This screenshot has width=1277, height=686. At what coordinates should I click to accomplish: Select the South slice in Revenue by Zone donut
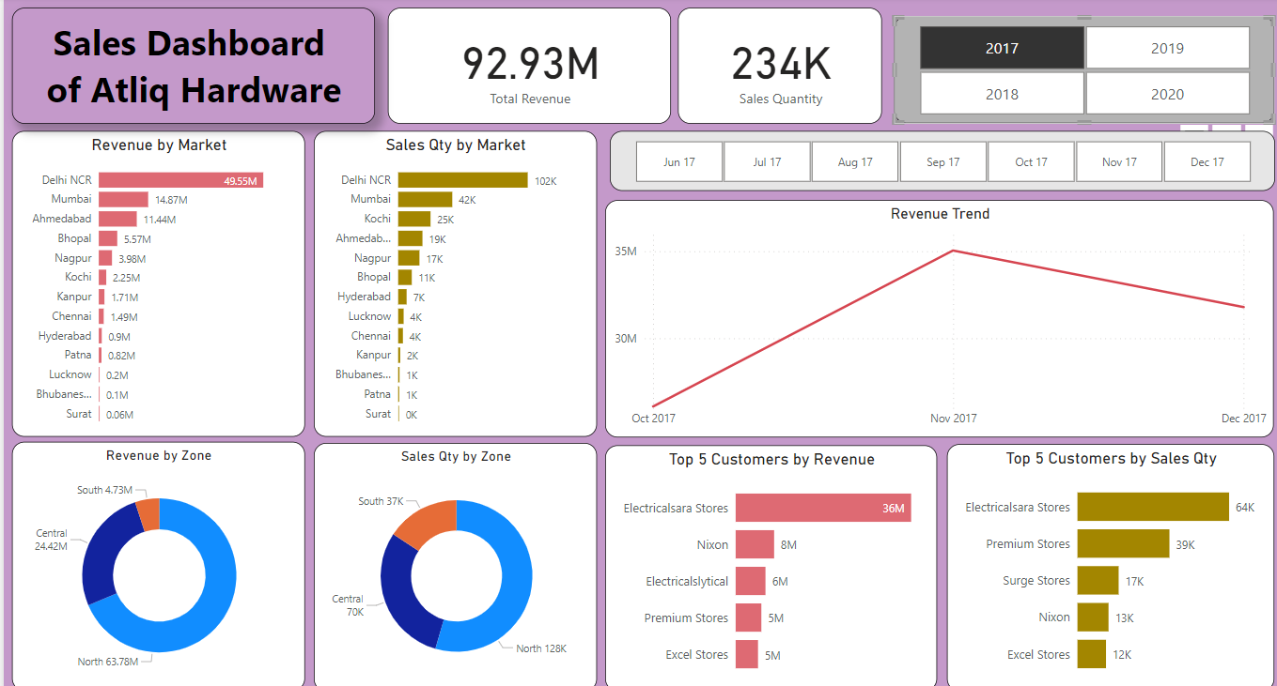point(148,515)
